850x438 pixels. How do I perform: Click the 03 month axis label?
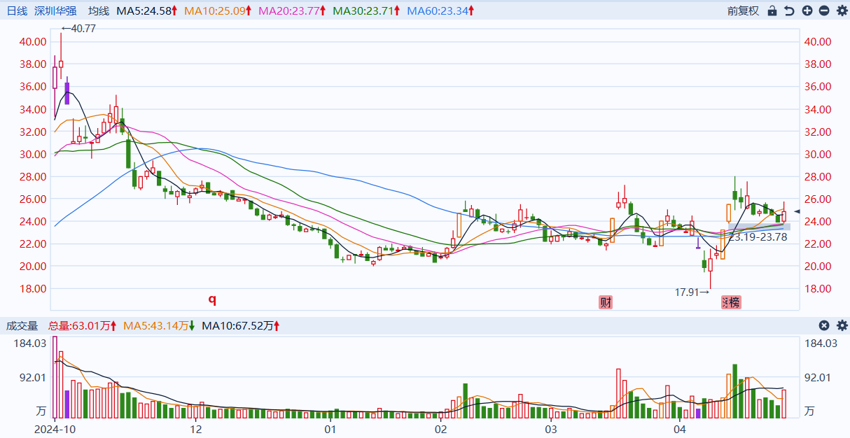click(551, 428)
